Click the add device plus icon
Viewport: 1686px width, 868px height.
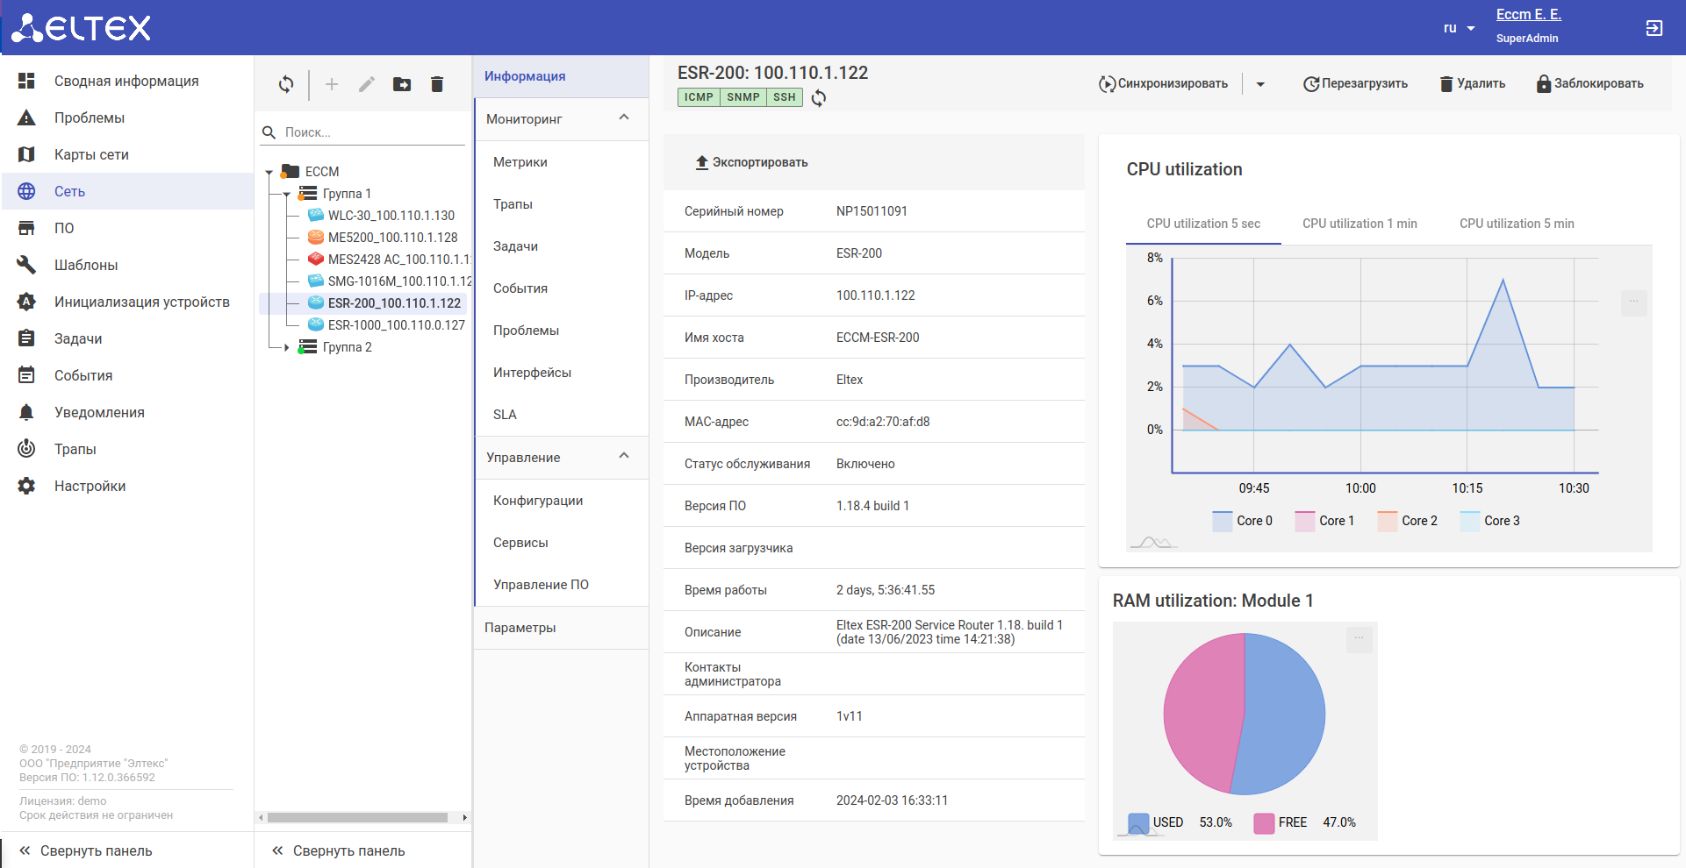click(332, 84)
